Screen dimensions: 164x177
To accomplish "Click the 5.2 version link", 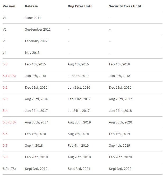I will coord(5,88).
